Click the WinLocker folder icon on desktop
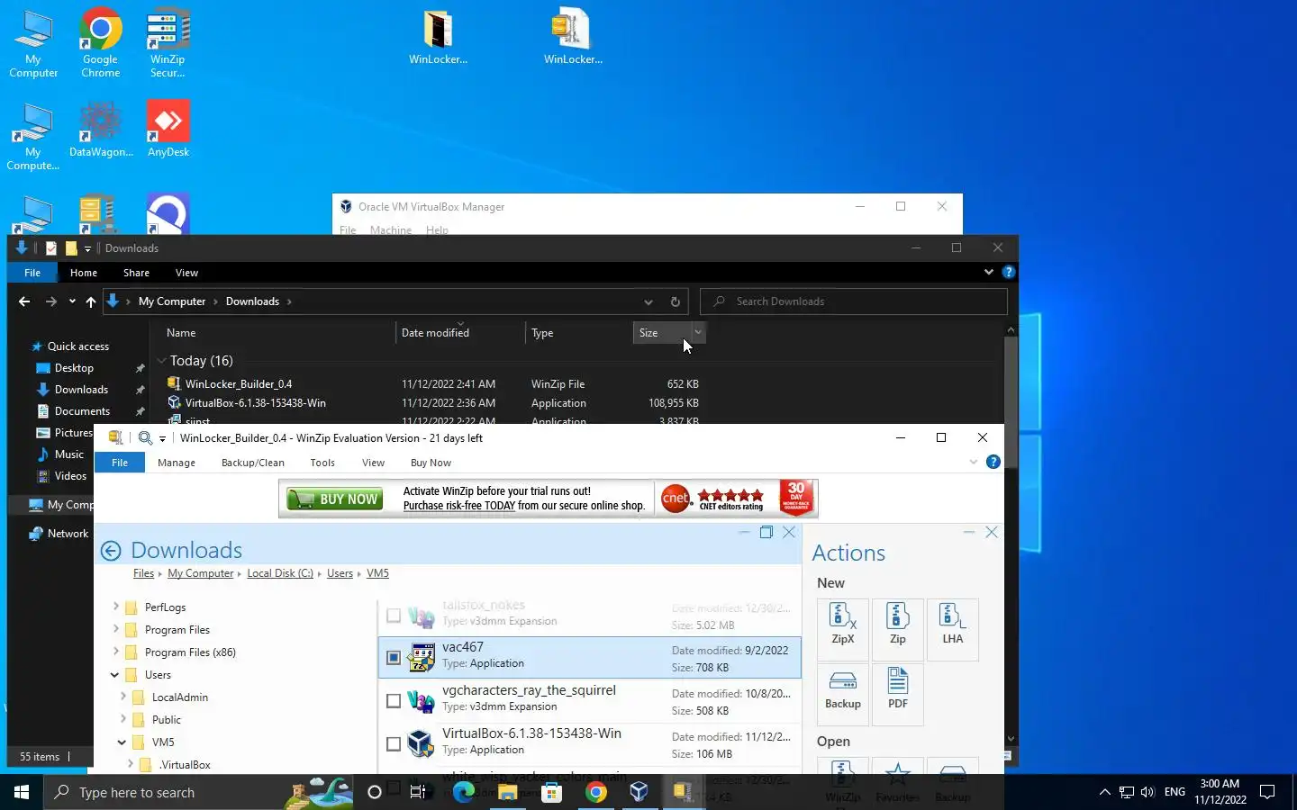Viewport: 1297px width, 810px height. coord(438,38)
